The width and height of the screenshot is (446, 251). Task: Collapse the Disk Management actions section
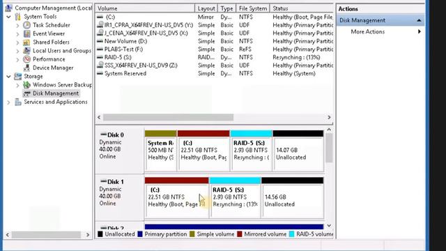[419, 20]
